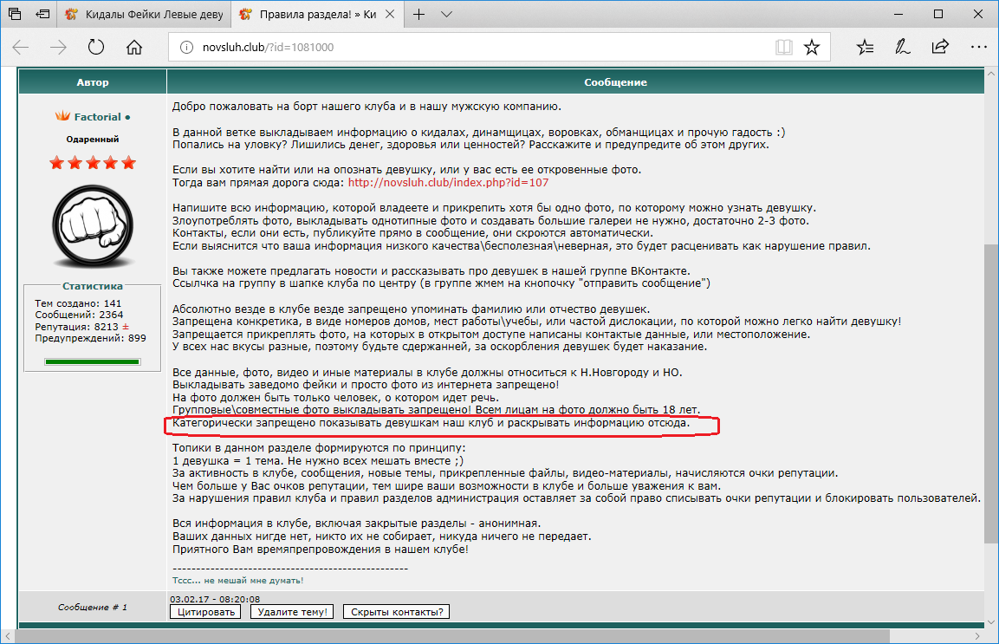The image size is (999, 644).
Task: Refresh the current page
Action: point(96,48)
